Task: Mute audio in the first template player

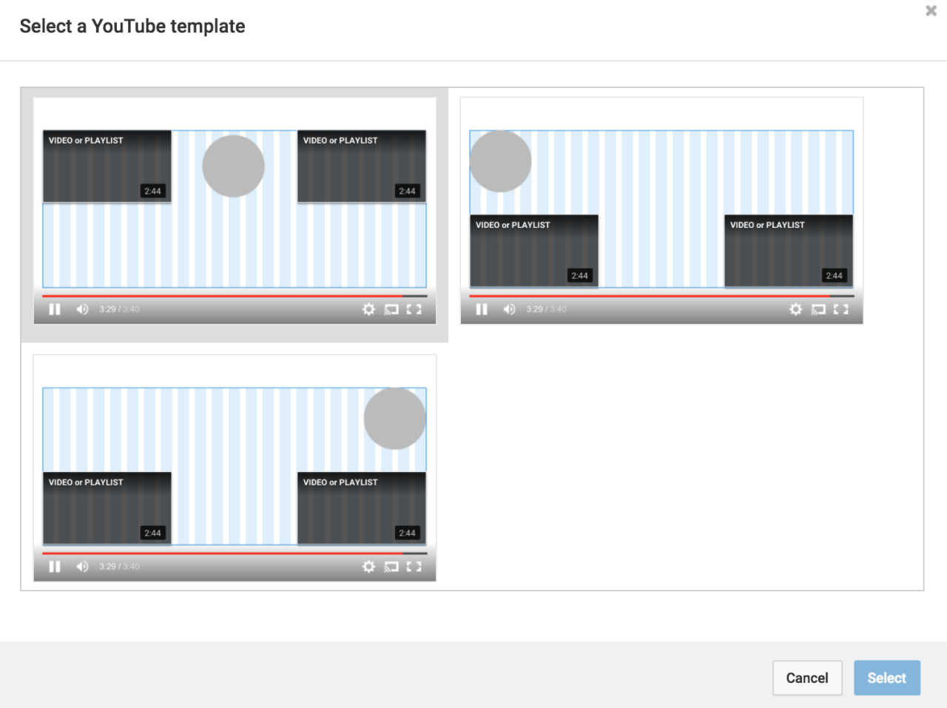Action: (x=82, y=309)
